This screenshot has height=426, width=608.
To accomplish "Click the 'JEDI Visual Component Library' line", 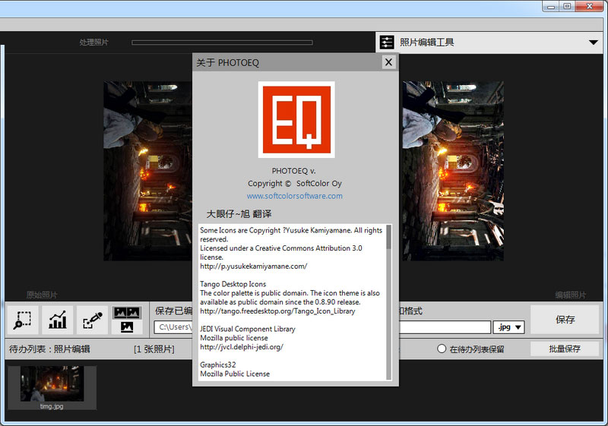I will (248, 329).
